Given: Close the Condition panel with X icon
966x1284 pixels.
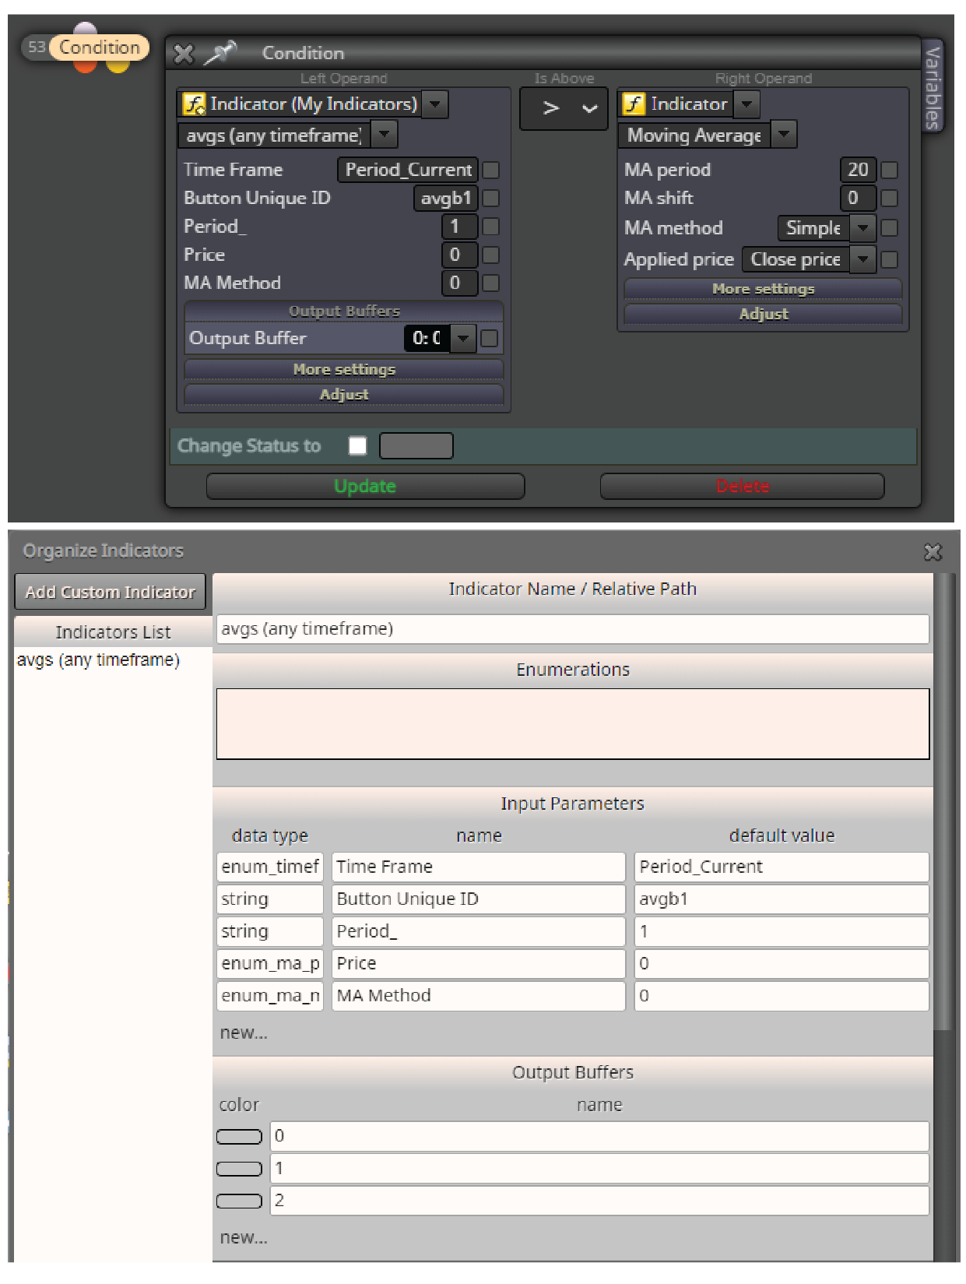Looking at the screenshot, I should pos(184,54).
